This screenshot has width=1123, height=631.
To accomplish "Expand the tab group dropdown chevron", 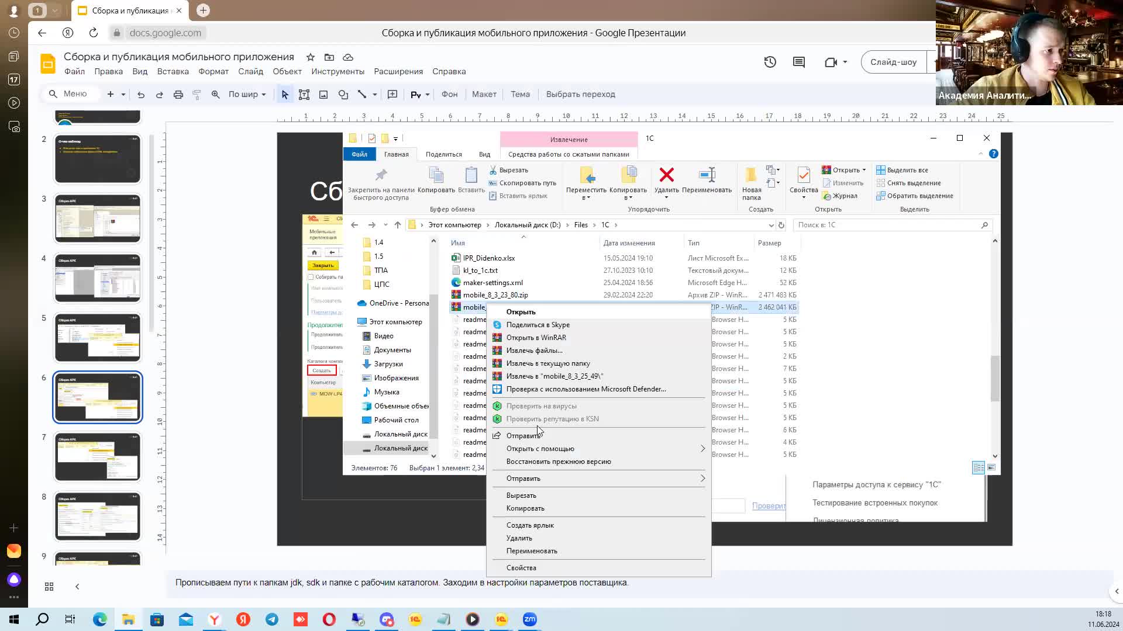I will (x=54, y=10).
